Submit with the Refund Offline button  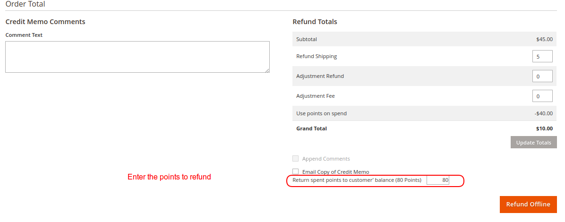(528, 205)
